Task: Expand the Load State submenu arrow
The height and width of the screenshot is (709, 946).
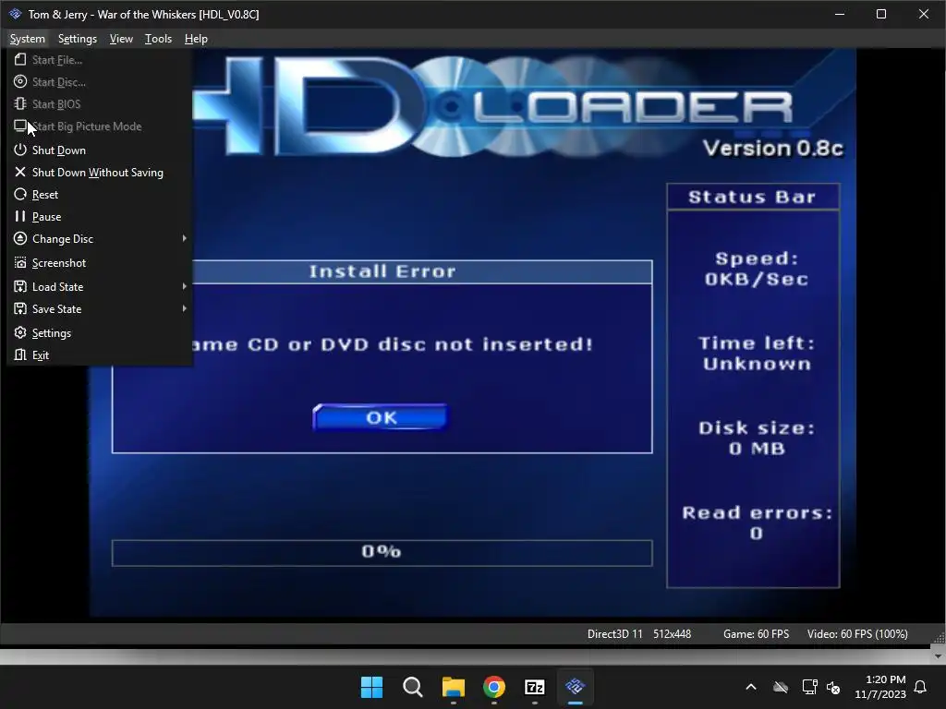Action: click(184, 286)
